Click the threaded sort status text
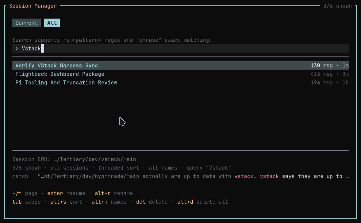Image resolution: width=361 pixels, height=223 pixels. [118, 168]
